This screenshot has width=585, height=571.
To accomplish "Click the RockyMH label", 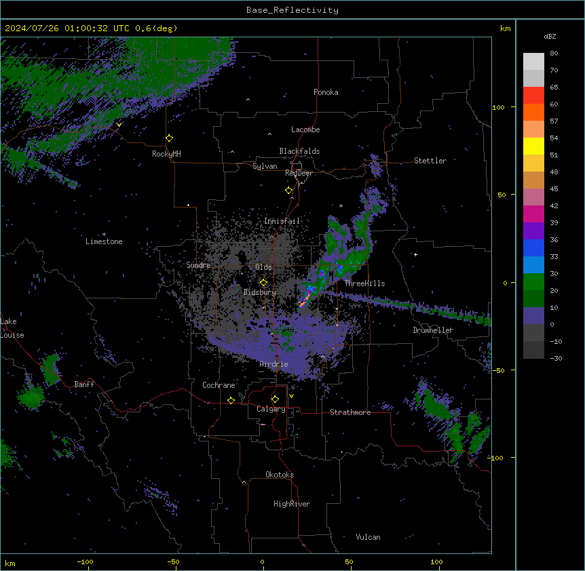I will point(166,154).
